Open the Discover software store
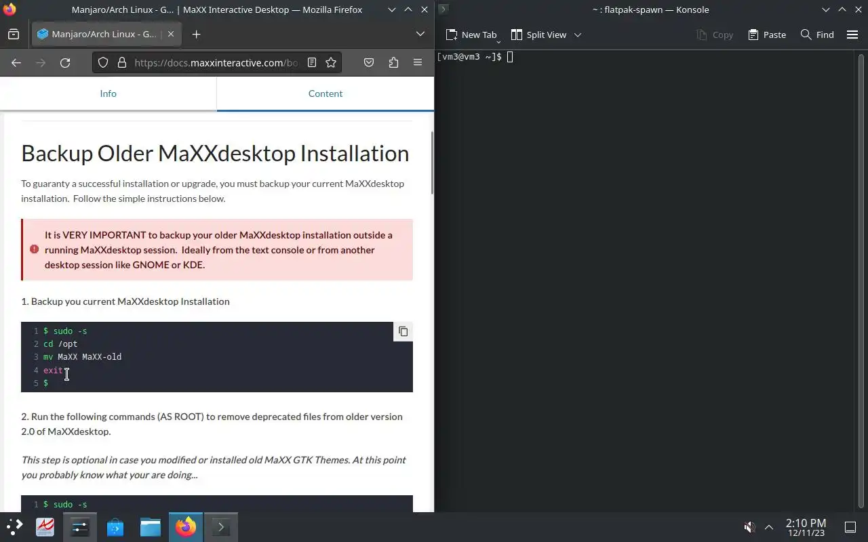 coord(115,527)
